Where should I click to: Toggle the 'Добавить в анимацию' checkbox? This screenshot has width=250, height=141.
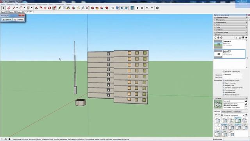click(223, 72)
